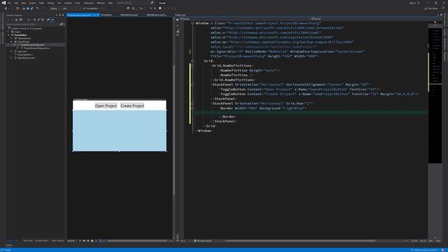Expand the App.xaml node
Image resolution: width=448 pixels, height=252 pixels.
[11, 51]
